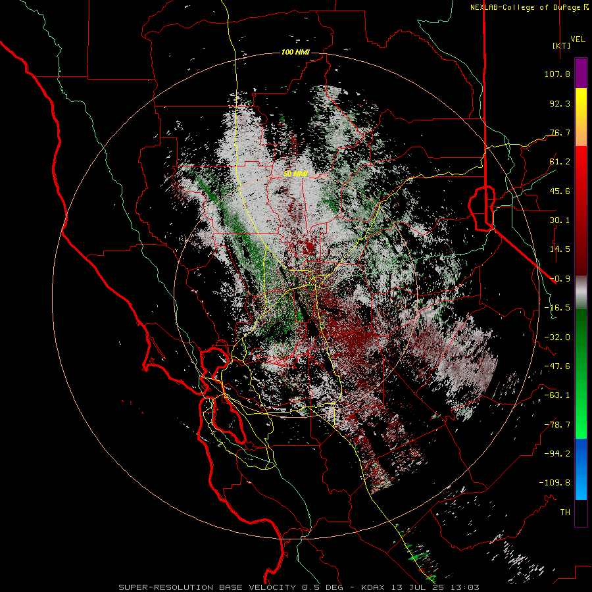592x592 pixels.
Task: Click the [KT] units label
Action: (x=562, y=45)
